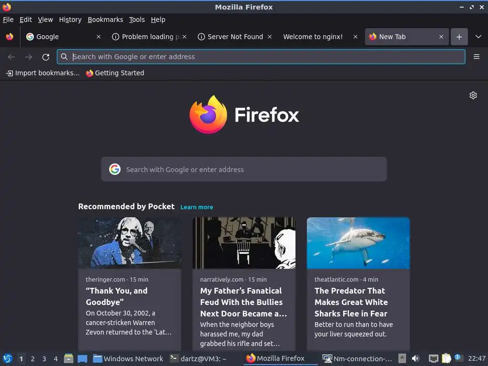Click the center Google search field
The image size is (488, 366).
pos(244,169)
